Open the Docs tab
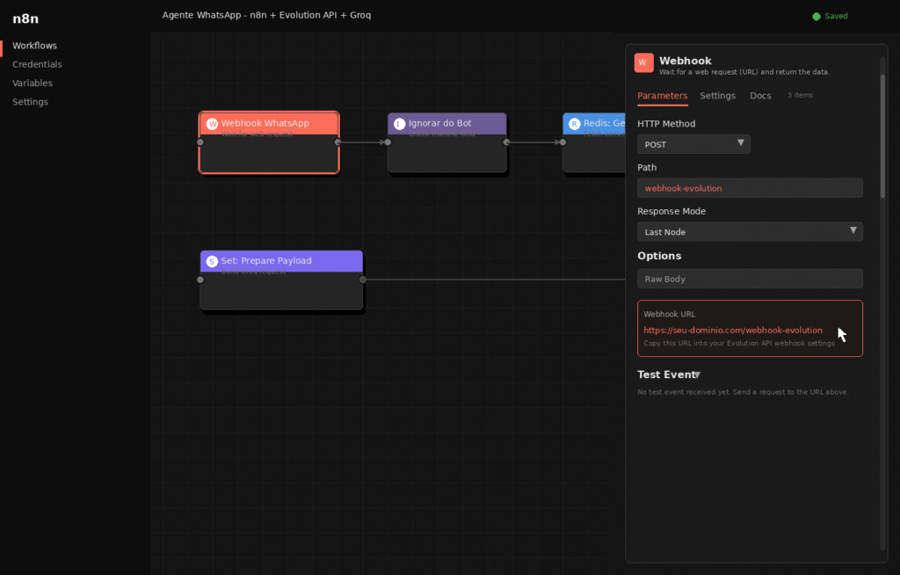The height and width of the screenshot is (575, 900). click(760, 95)
